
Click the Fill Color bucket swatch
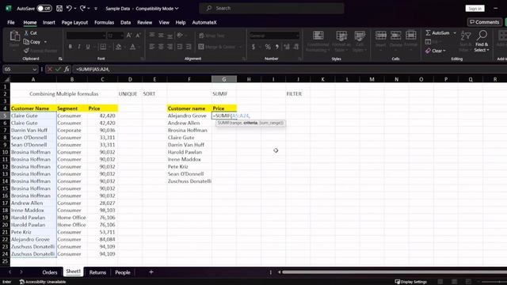coord(118,47)
